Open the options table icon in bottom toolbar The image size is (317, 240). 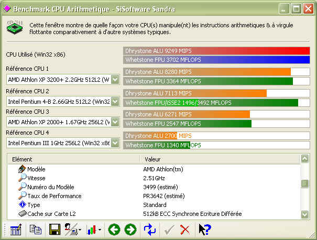[16, 230]
